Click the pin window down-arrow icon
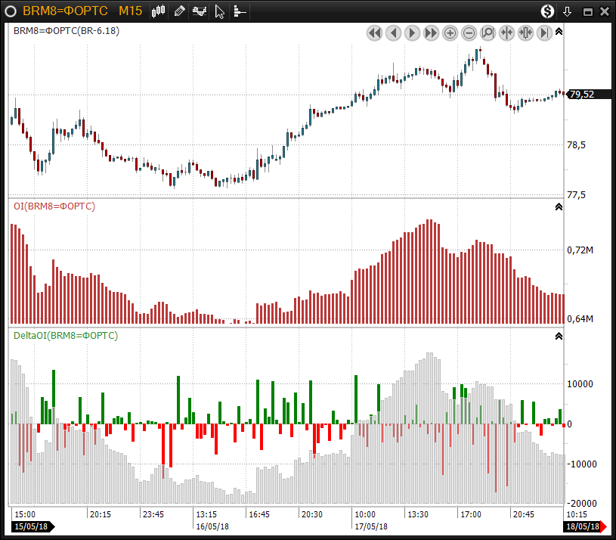The image size is (616, 540). pos(568,11)
